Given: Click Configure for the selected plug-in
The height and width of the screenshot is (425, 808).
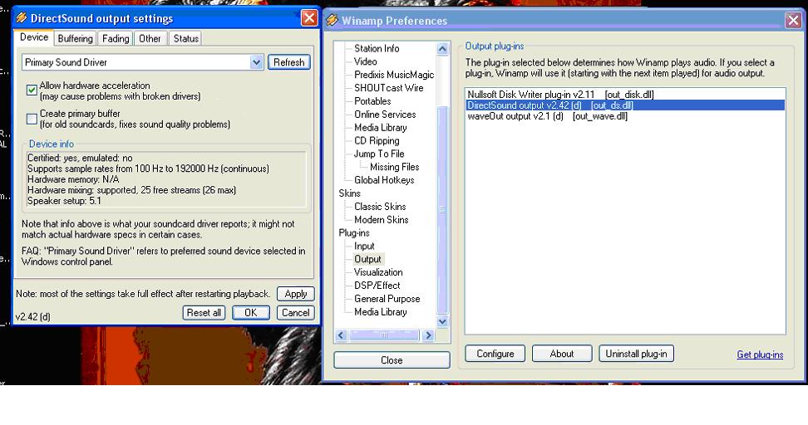Looking at the screenshot, I should (x=495, y=354).
